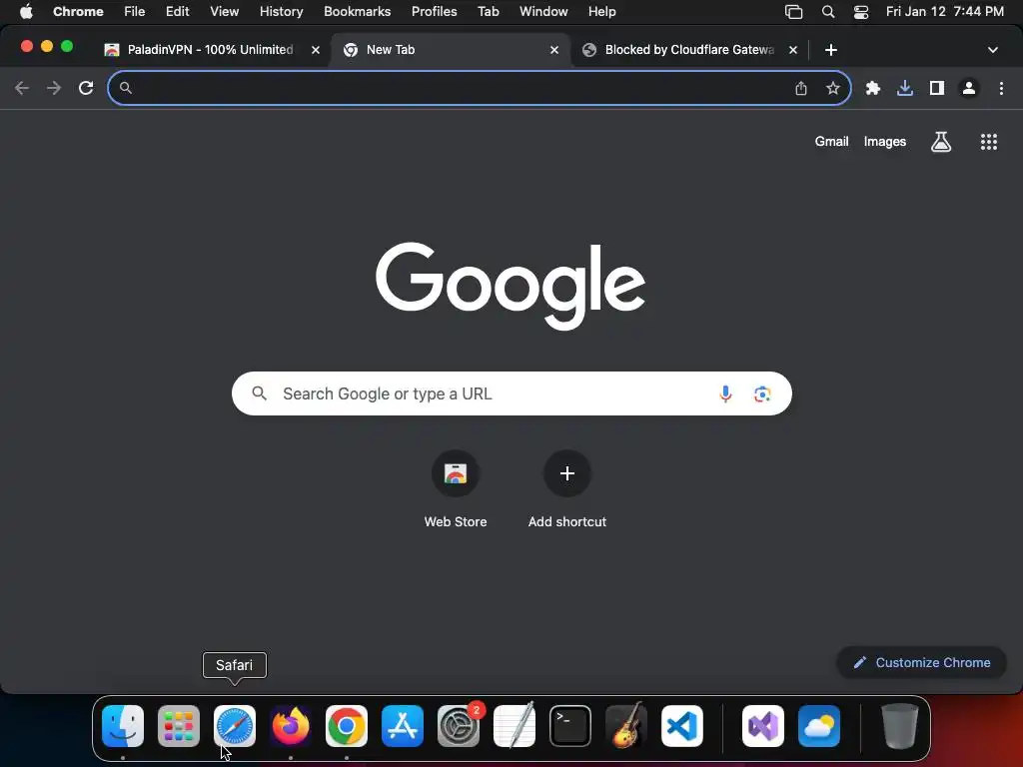This screenshot has height=767, width=1023.
Task: Click the Search Google or type a URL box
Action: point(511,393)
